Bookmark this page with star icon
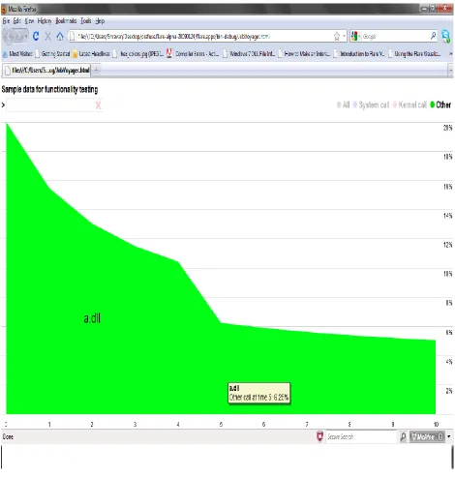This screenshot has height=477, width=455. [x=337, y=36]
